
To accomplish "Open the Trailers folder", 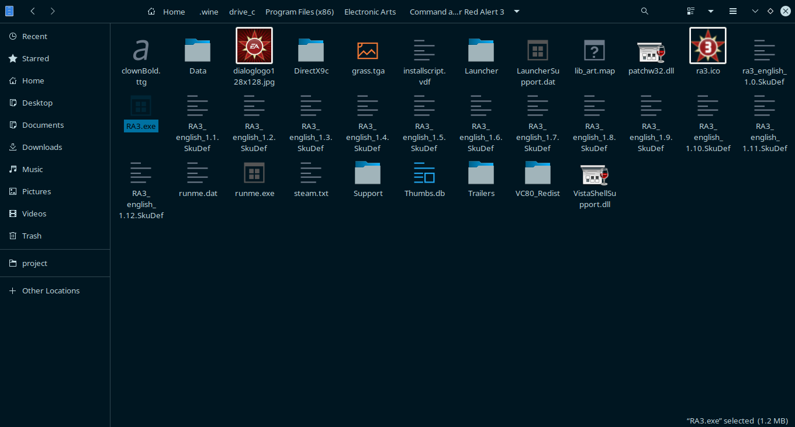I will (x=481, y=173).
